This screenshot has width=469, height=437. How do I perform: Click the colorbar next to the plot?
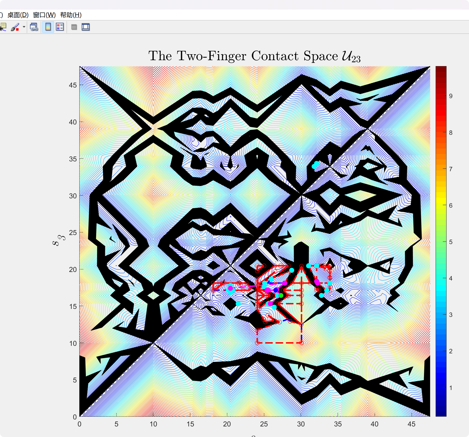441,241
